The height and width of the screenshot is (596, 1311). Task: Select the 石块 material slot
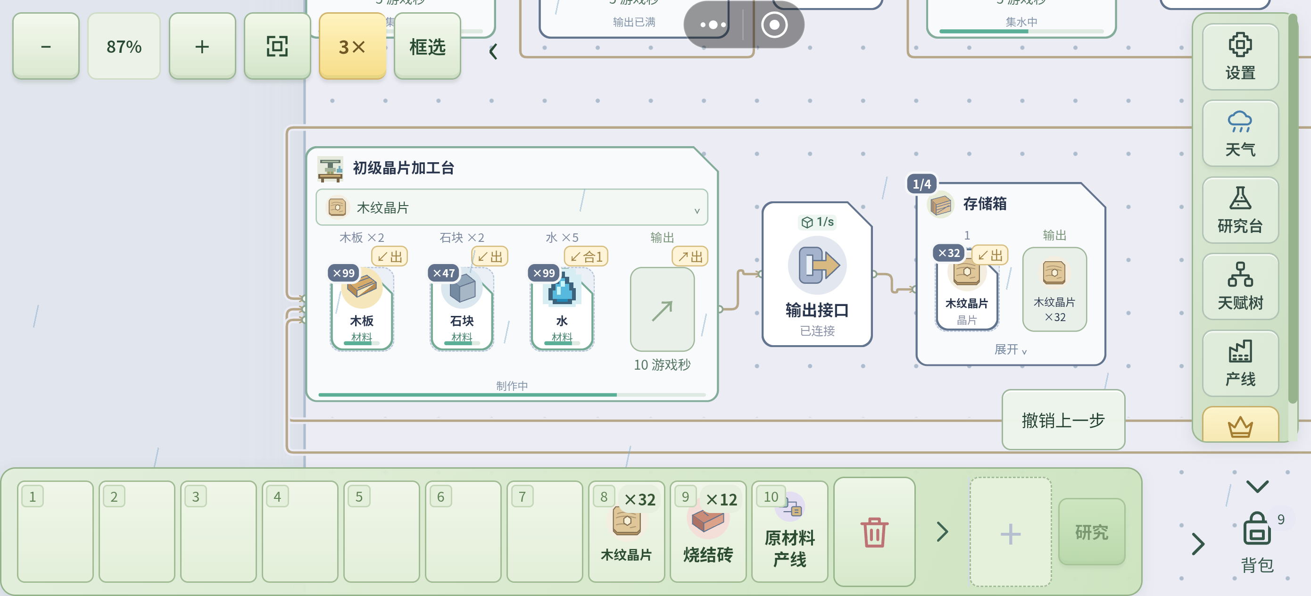tap(462, 308)
